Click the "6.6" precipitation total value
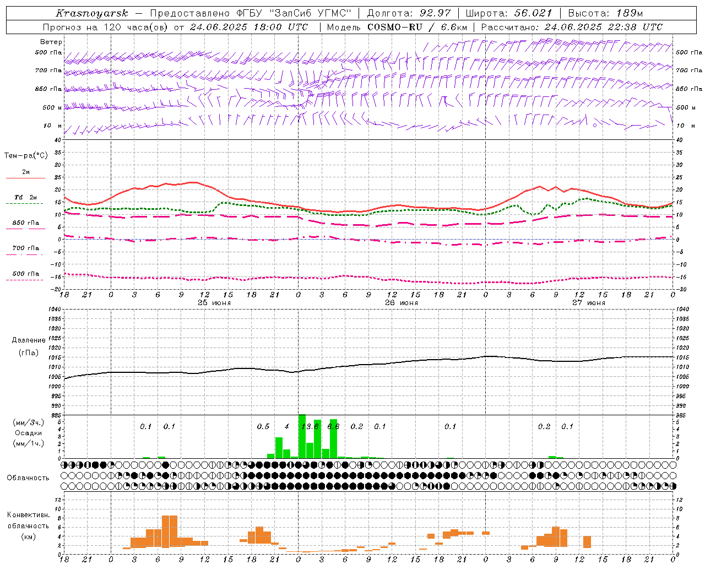The image size is (705, 564). coord(333,427)
